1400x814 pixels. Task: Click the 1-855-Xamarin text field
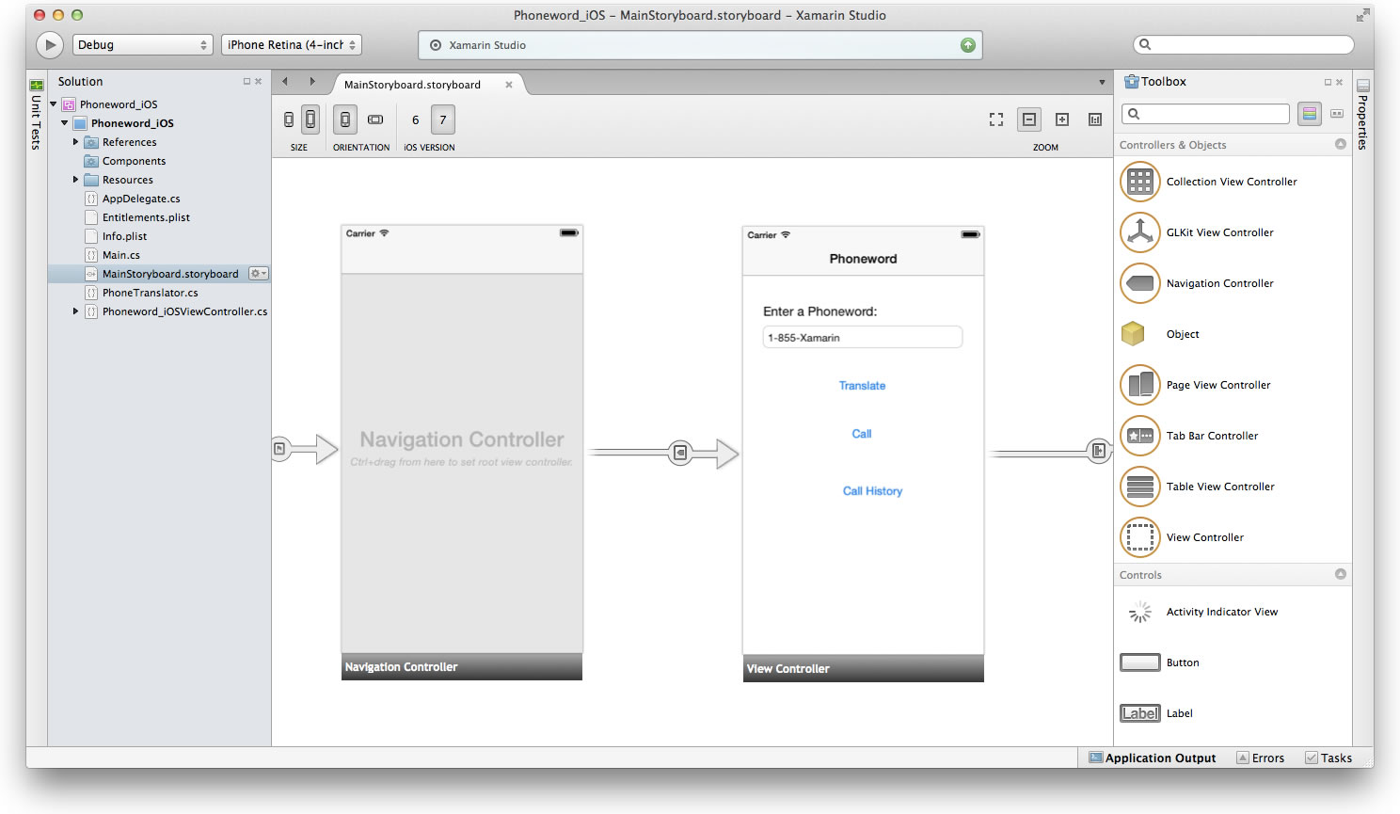pyautogui.click(x=863, y=337)
